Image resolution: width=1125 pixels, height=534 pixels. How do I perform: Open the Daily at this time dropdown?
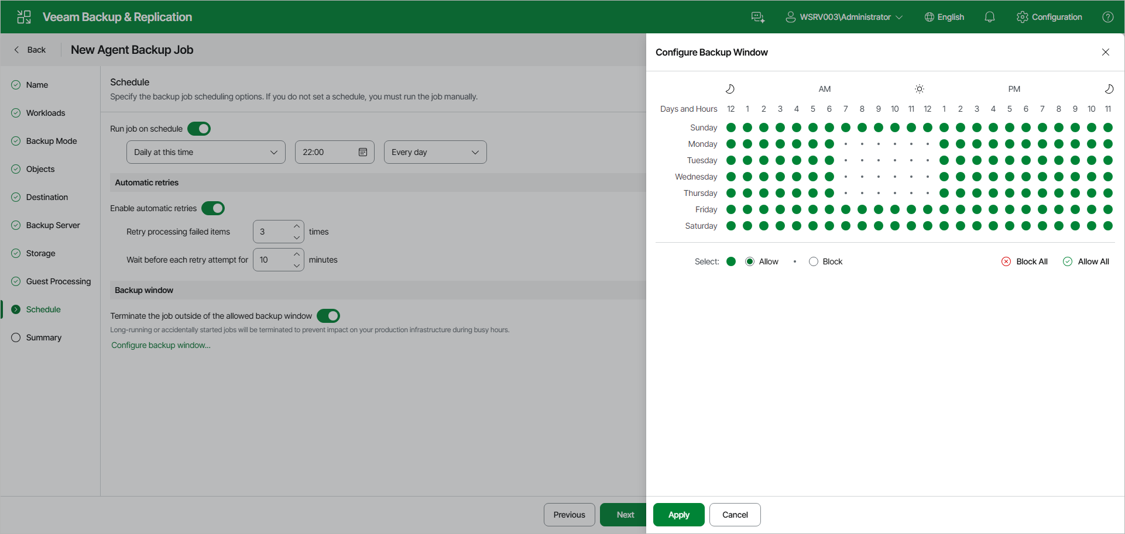206,152
